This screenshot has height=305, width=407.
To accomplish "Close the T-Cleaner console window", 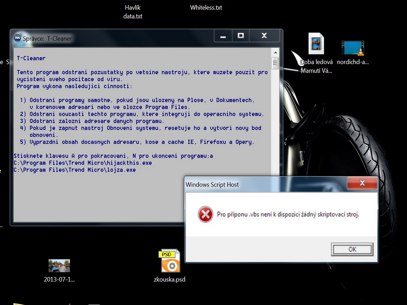I will [x=264, y=36].
